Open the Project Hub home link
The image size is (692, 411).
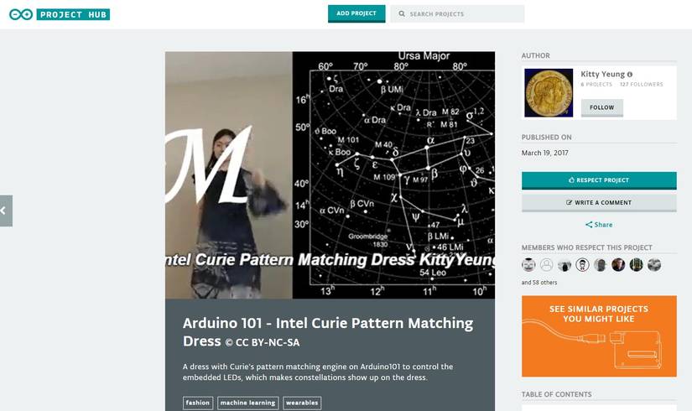click(73, 14)
